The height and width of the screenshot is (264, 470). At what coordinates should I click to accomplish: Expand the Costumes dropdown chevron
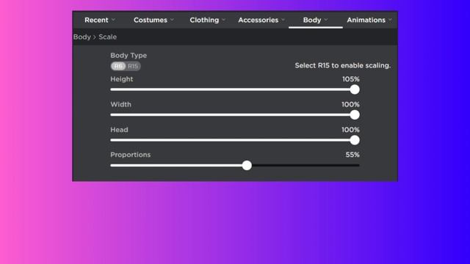172,20
